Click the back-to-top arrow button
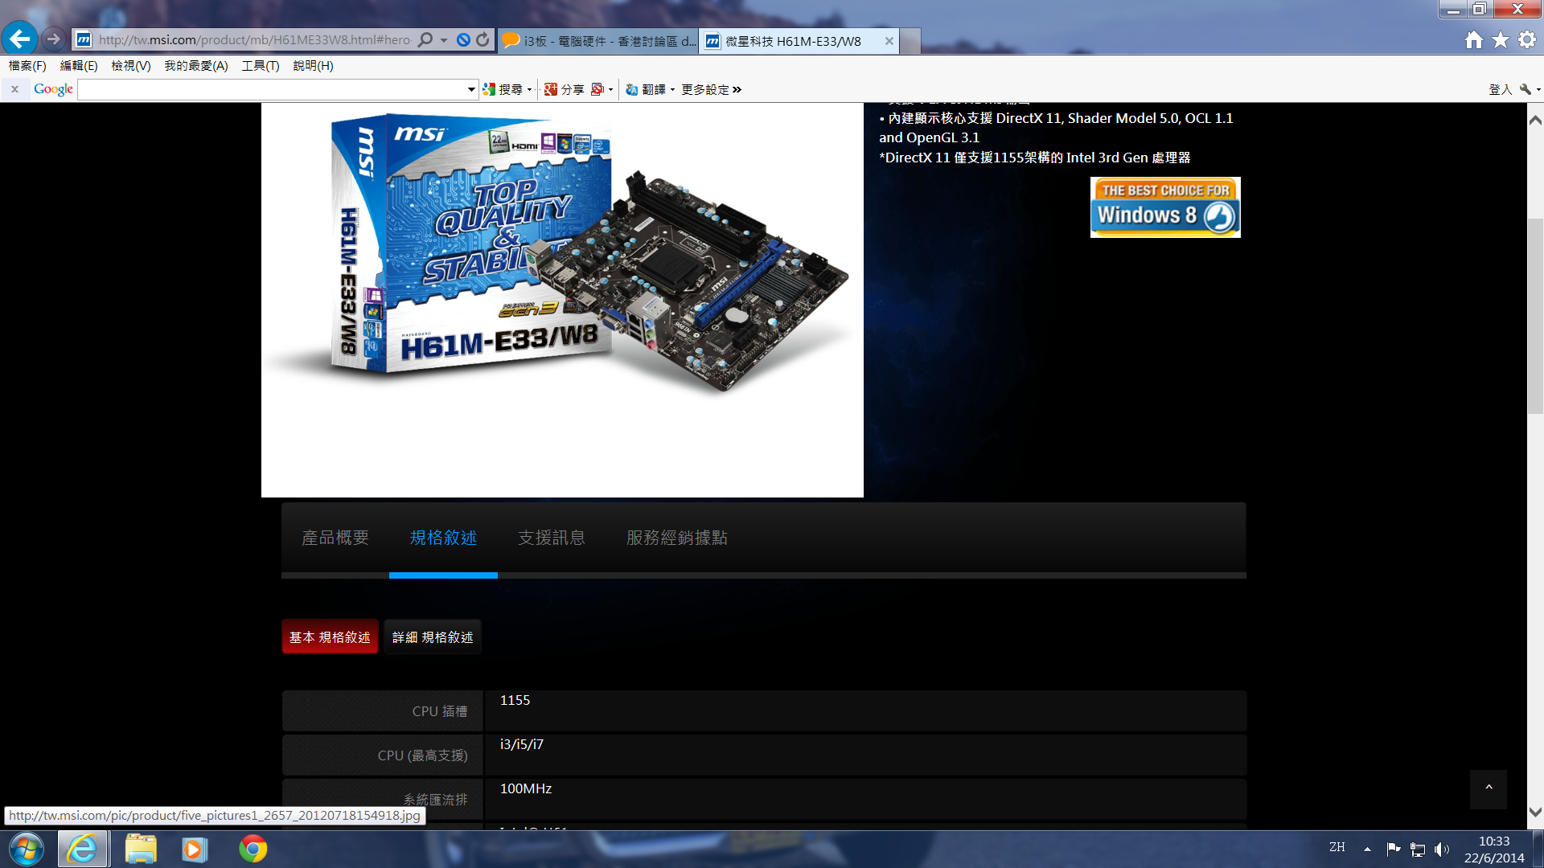Screen dimensions: 1544x868 point(1489,789)
